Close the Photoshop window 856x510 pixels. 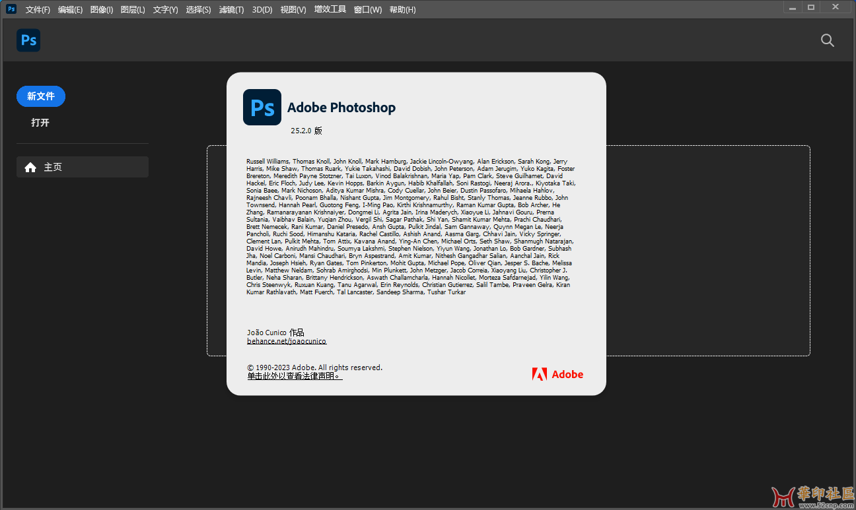point(836,7)
